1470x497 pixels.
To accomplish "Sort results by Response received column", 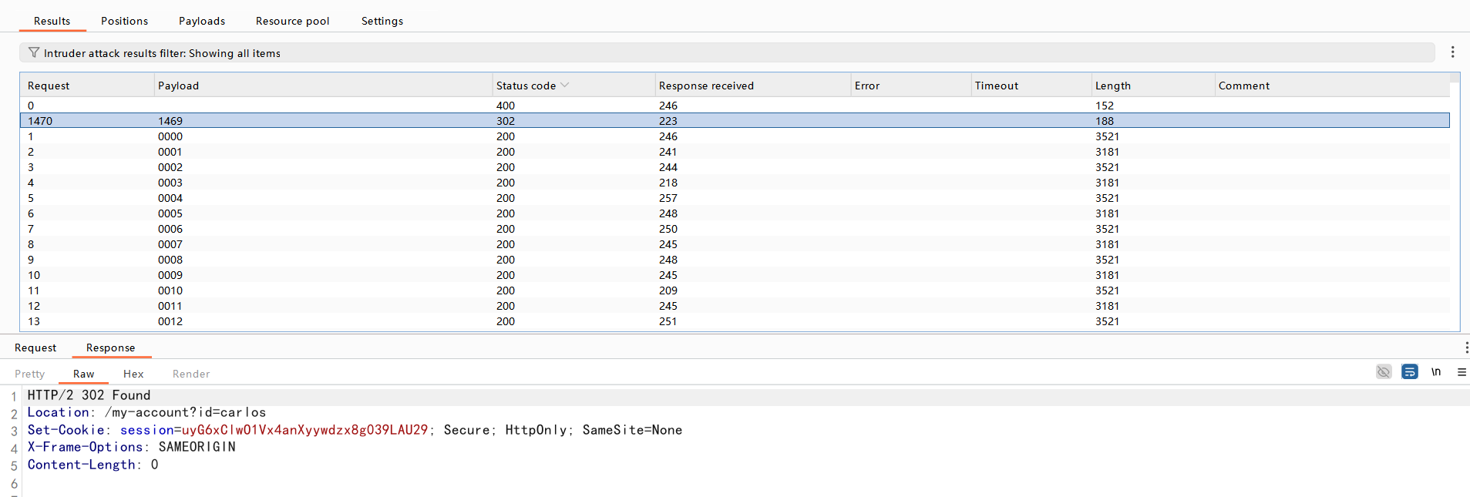I will coord(705,86).
